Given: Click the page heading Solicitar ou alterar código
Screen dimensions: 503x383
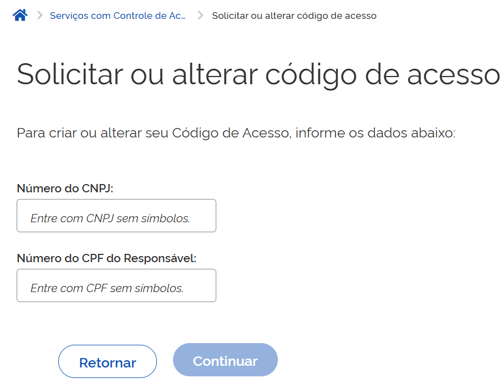Looking at the screenshot, I should pyautogui.click(x=258, y=74).
